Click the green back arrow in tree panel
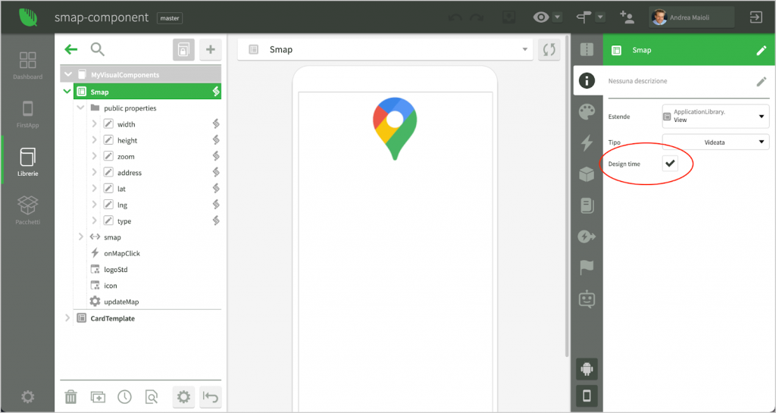 [x=71, y=49]
